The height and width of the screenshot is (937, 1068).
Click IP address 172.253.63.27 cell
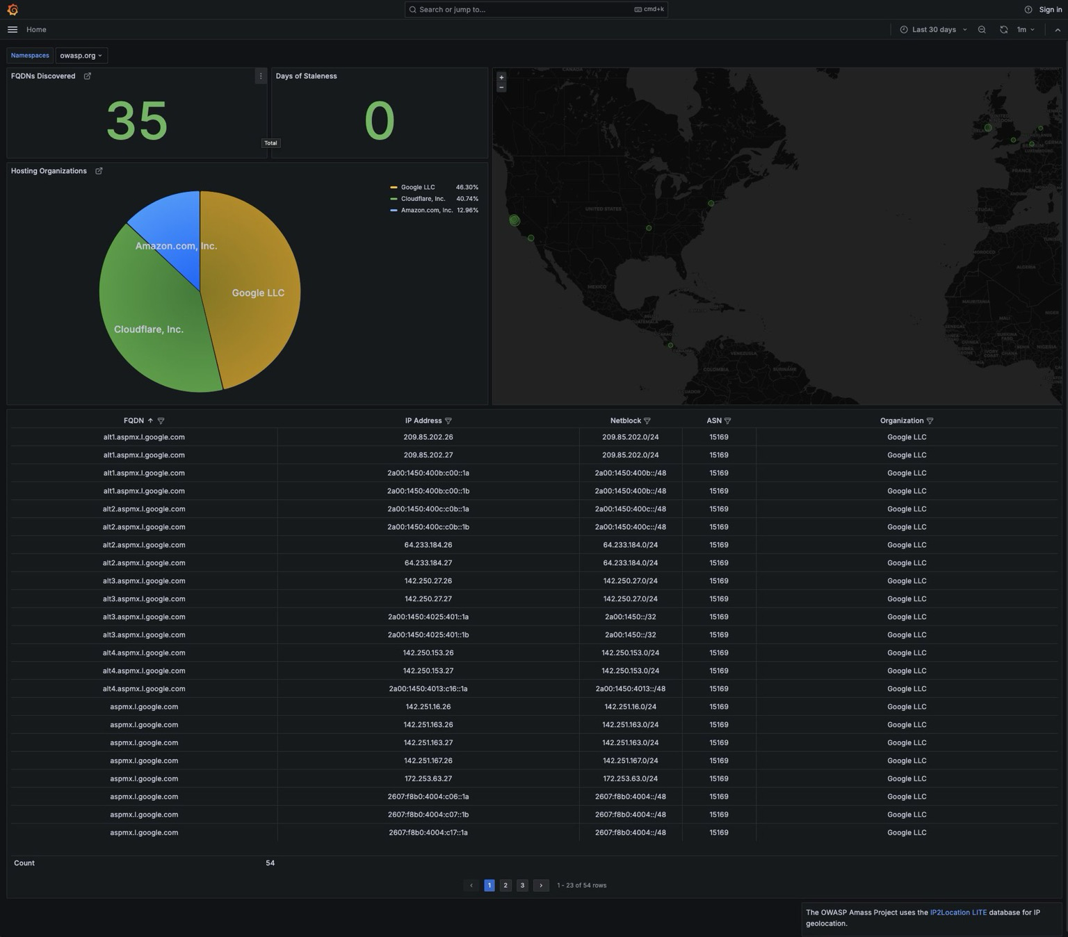coord(428,779)
